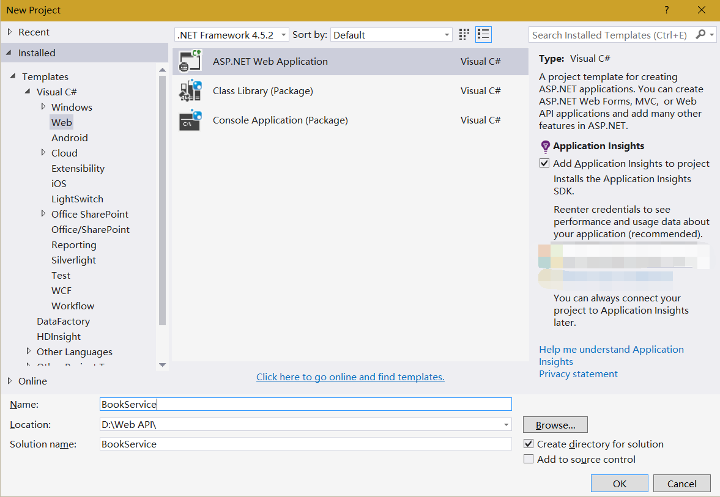Image resolution: width=720 pixels, height=497 pixels.
Task: Click the OK button
Action: pos(620,483)
